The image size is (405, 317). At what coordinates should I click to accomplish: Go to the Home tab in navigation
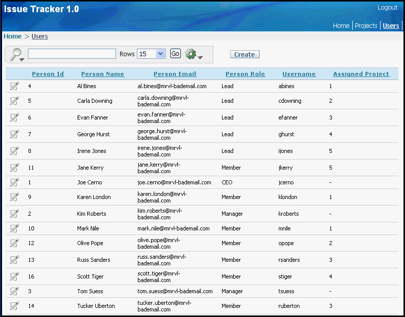pos(341,26)
